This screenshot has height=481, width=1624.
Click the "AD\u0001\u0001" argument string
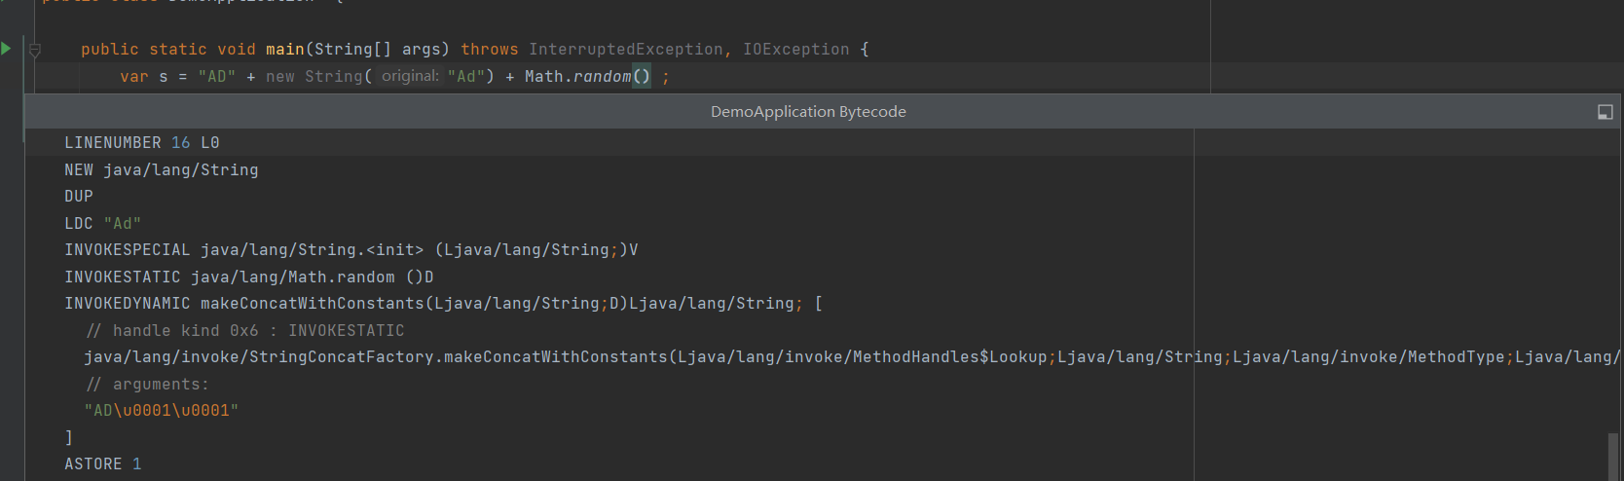tap(161, 411)
